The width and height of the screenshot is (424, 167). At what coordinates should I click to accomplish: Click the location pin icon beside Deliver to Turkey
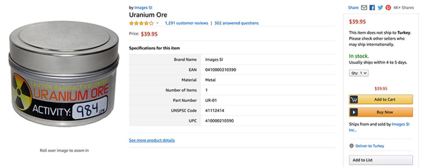(351, 146)
